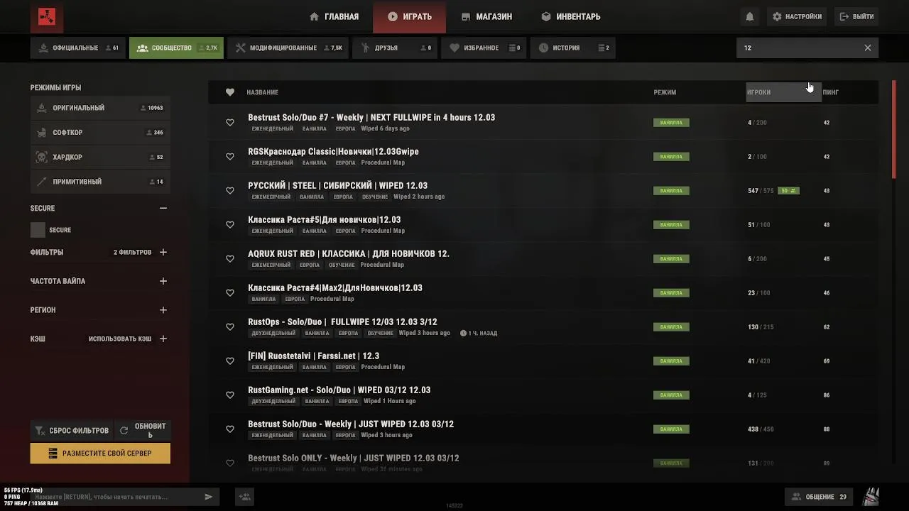Screen dimensions: 909x511
Task: Favorite RustOps Solo/Duo server heart
Action: tap(230, 327)
